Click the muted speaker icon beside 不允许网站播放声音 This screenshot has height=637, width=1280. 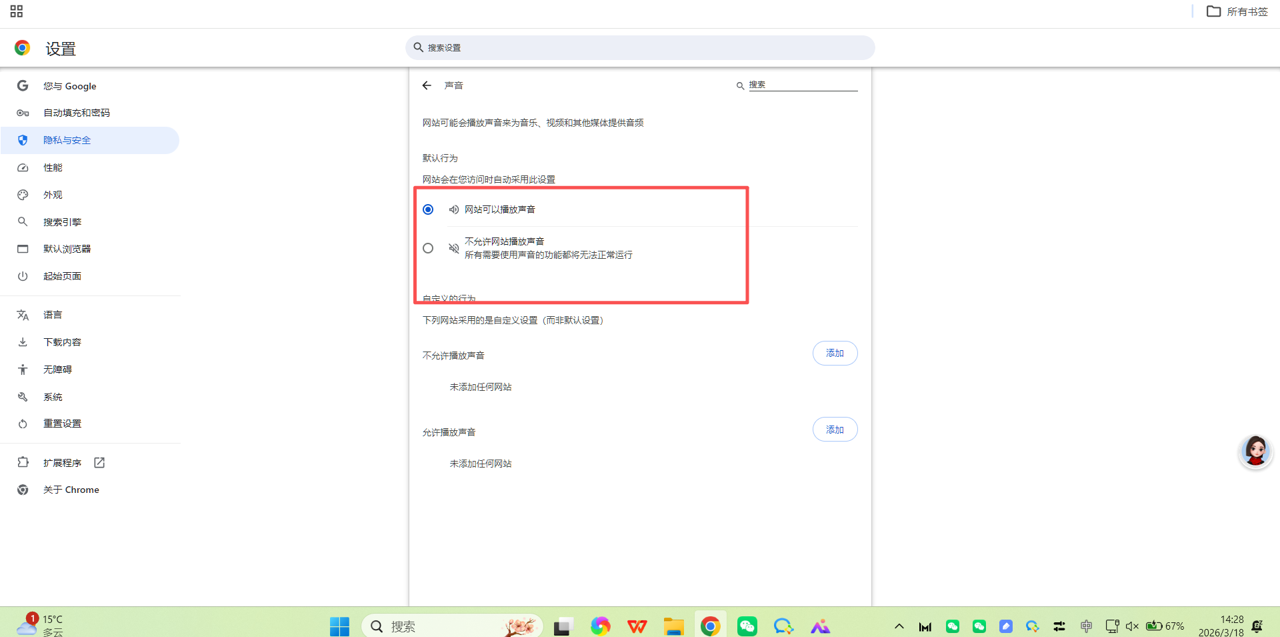pos(454,248)
